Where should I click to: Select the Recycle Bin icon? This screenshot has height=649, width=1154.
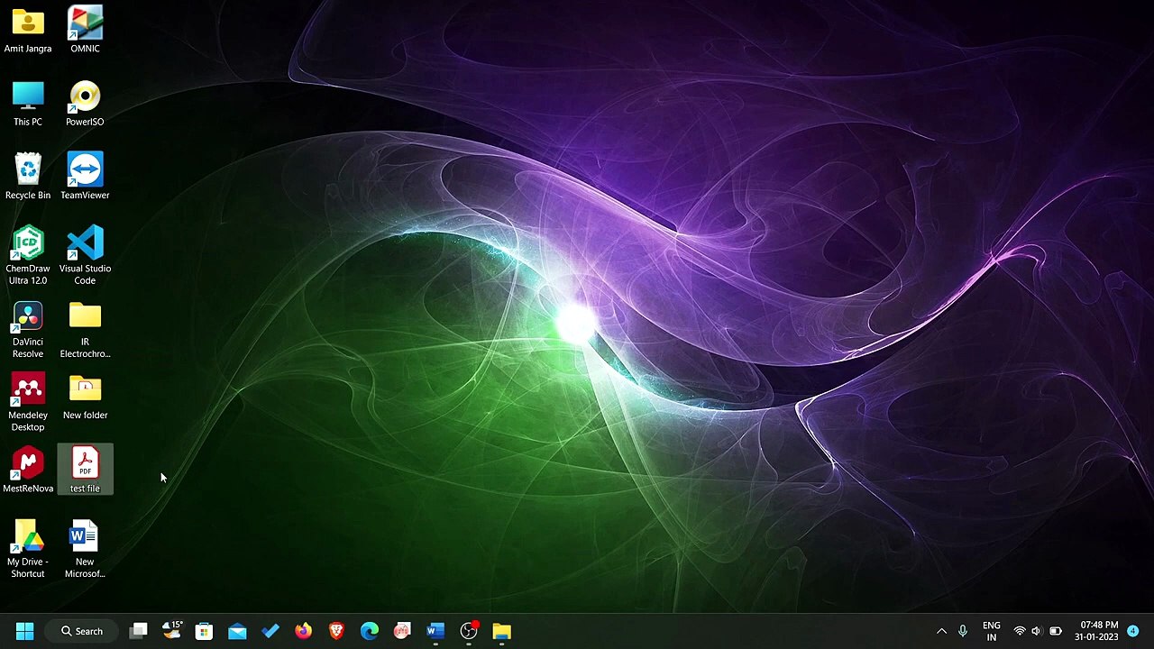28,177
